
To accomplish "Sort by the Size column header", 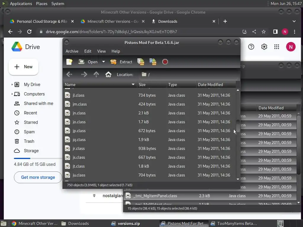I will [x=152, y=85].
